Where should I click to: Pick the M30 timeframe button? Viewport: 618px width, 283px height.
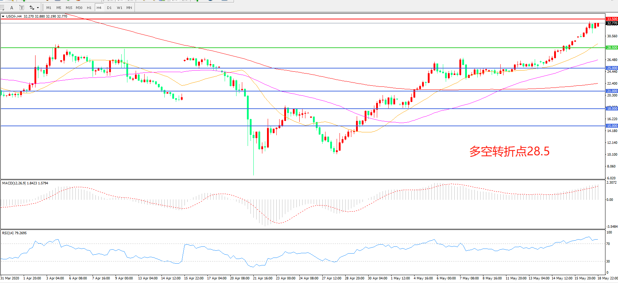click(x=79, y=8)
